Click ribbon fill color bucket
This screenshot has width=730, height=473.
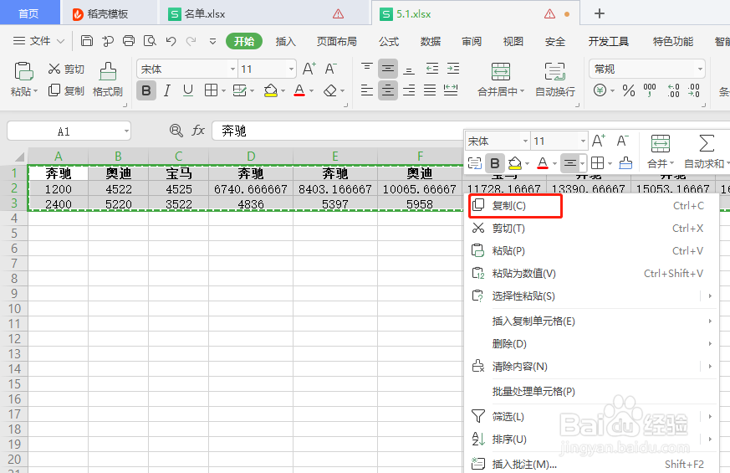(x=270, y=90)
